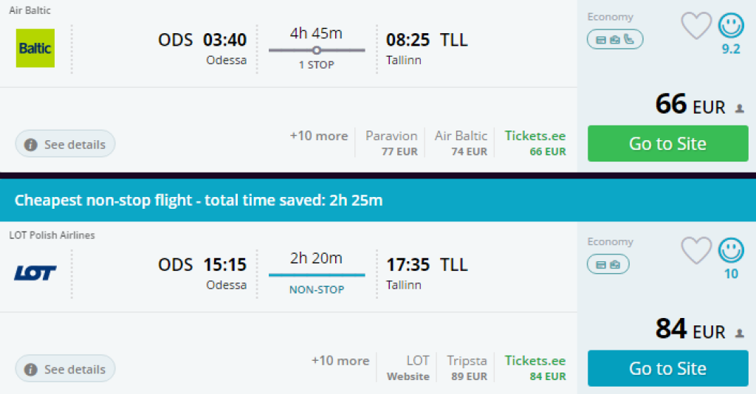Click the Air Baltic airline logo
756x394 pixels.
point(35,48)
